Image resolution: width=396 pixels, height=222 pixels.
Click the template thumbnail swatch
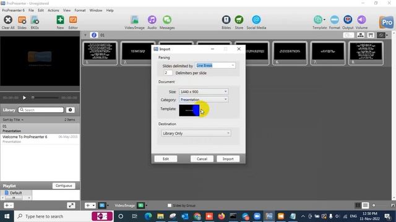[189, 110]
